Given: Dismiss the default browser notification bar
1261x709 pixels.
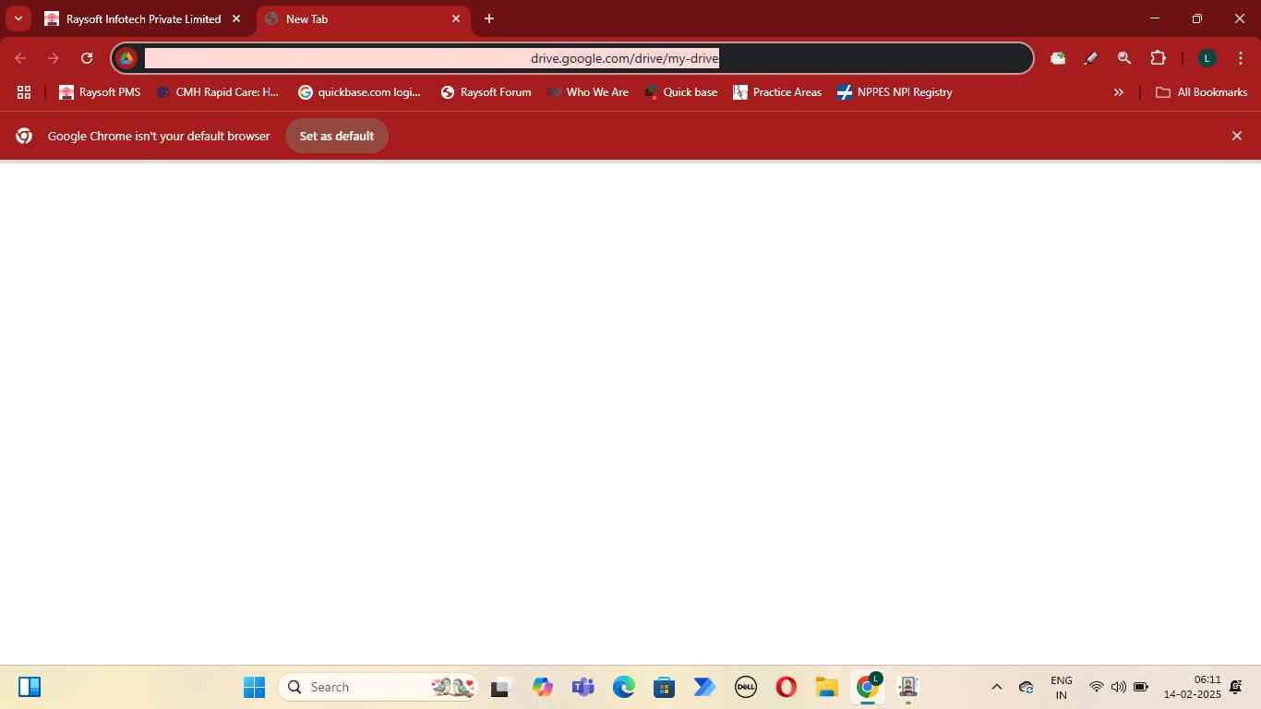Looking at the screenshot, I should pos(1236,136).
